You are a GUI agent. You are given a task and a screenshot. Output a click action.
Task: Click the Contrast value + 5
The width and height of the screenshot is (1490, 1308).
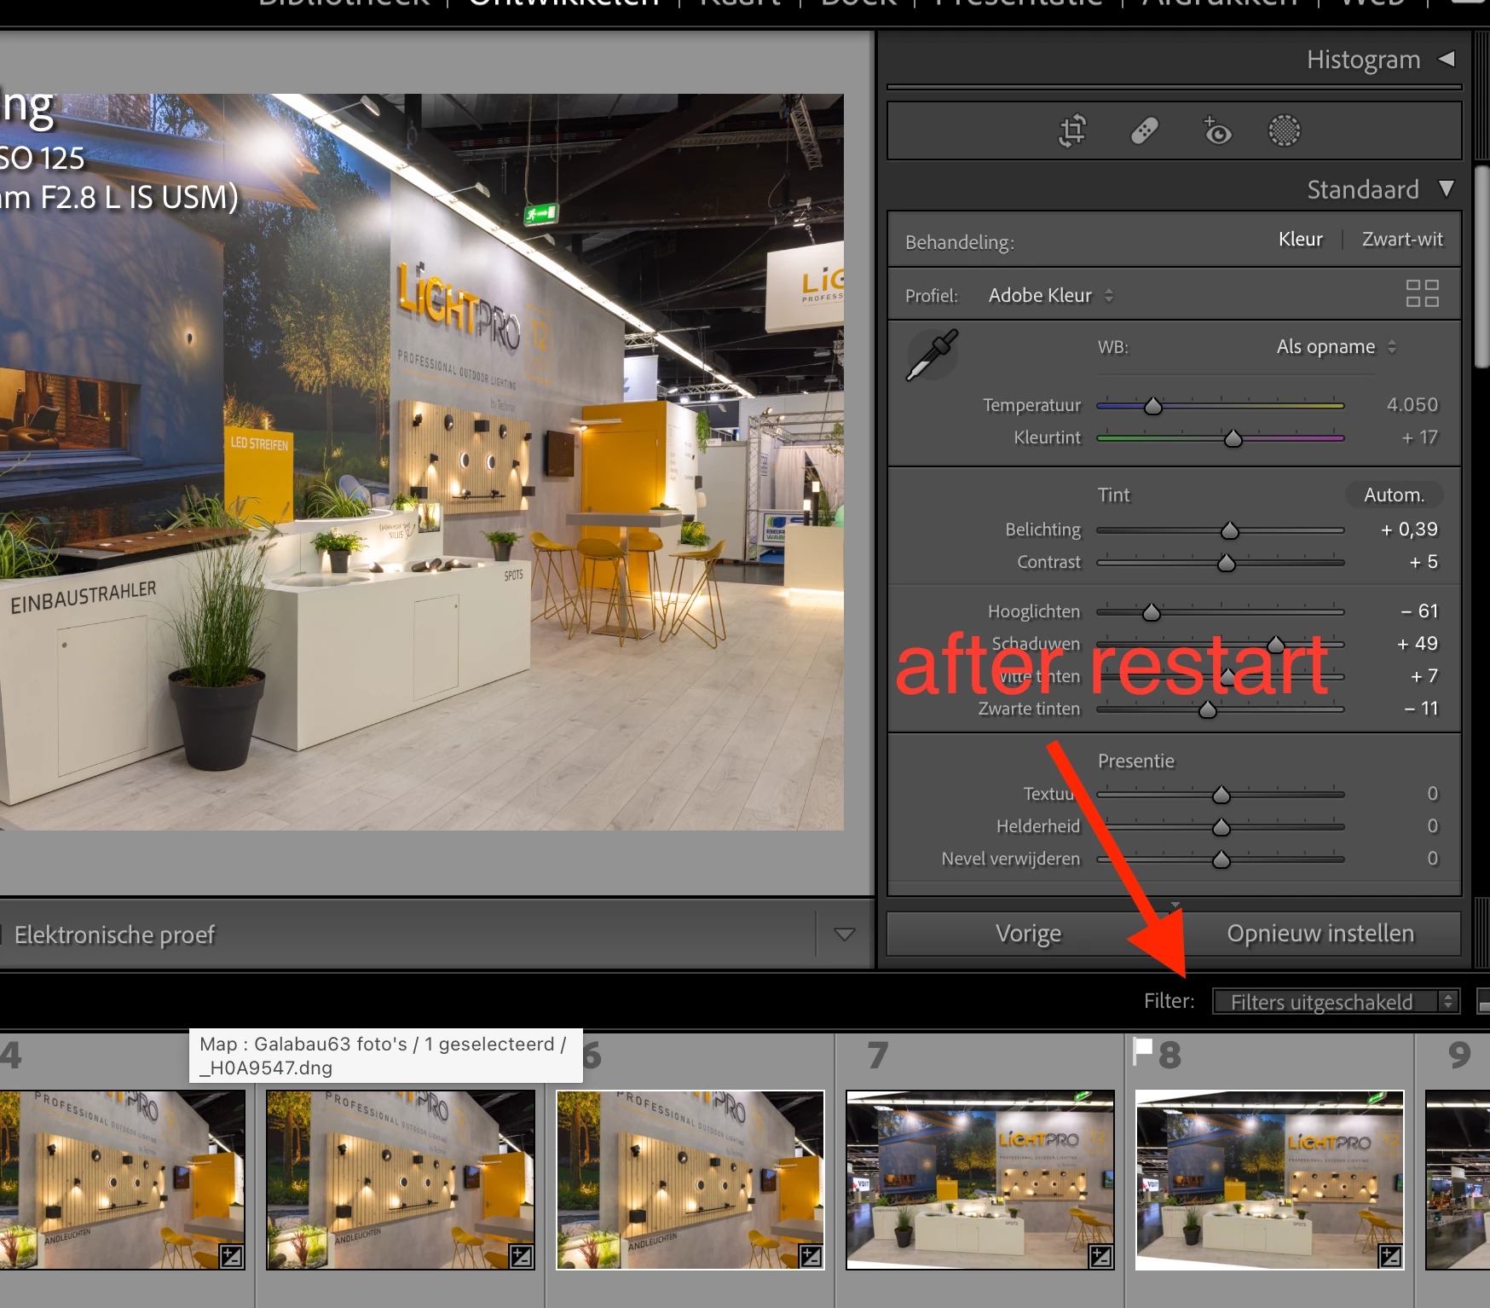click(x=1423, y=562)
